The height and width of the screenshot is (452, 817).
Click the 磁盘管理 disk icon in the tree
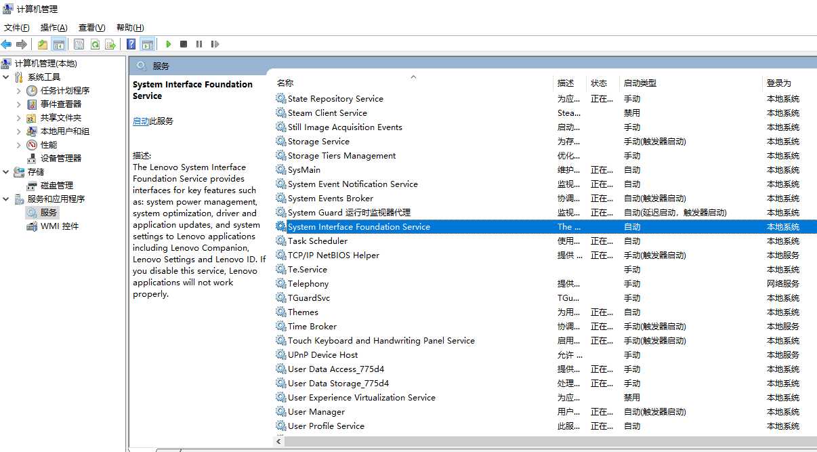coord(32,185)
